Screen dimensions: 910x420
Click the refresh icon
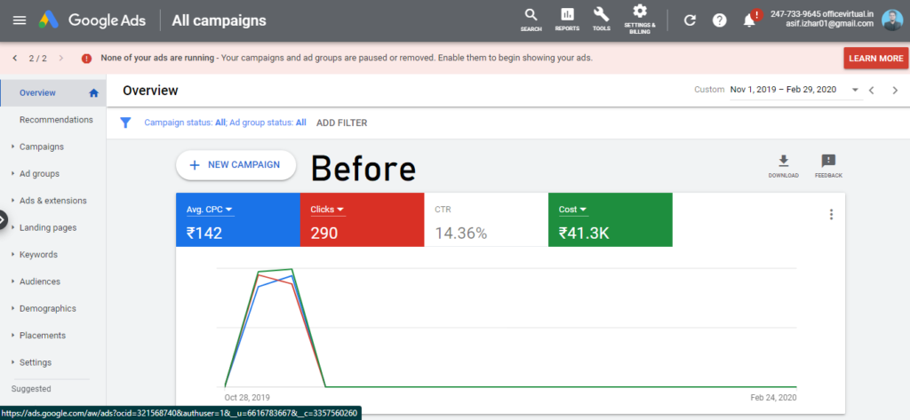tap(690, 20)
